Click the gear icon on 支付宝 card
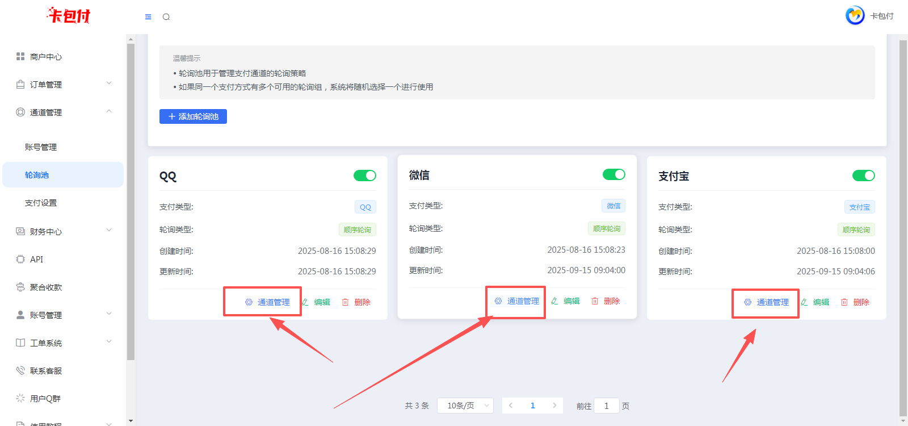This screenshot has height=426, width=908. (747, 302)
